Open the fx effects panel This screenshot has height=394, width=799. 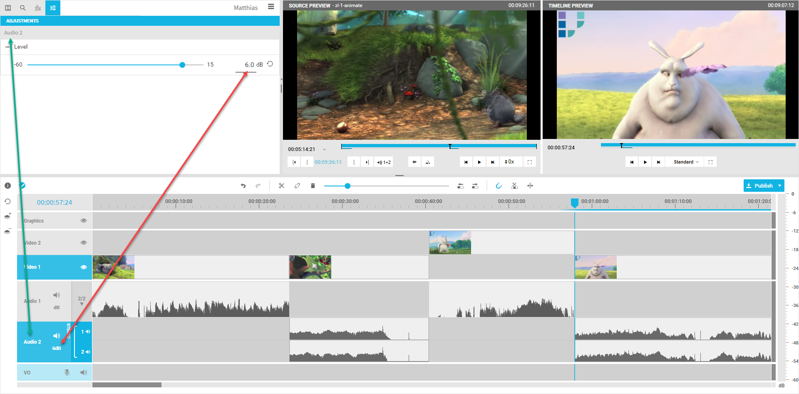click(x=38, y=7)
